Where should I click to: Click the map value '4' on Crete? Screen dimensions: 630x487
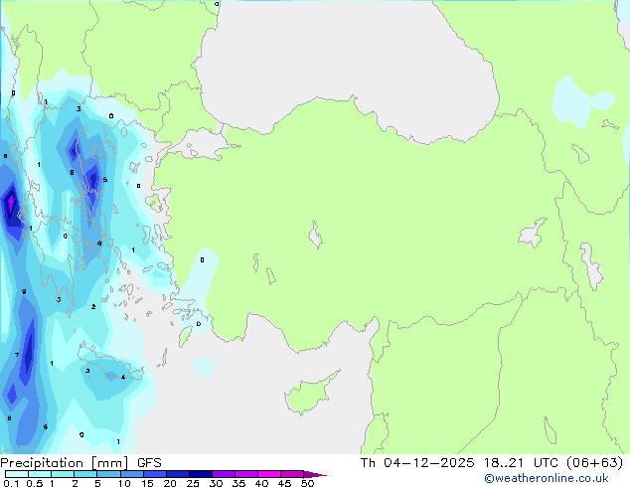(123, 377)
